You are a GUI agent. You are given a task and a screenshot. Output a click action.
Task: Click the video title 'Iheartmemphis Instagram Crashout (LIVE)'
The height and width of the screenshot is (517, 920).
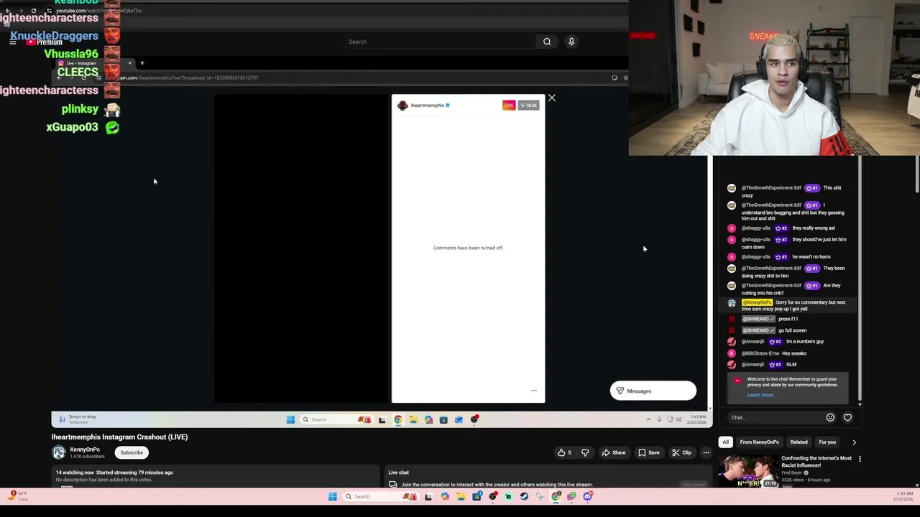[119, 437]
